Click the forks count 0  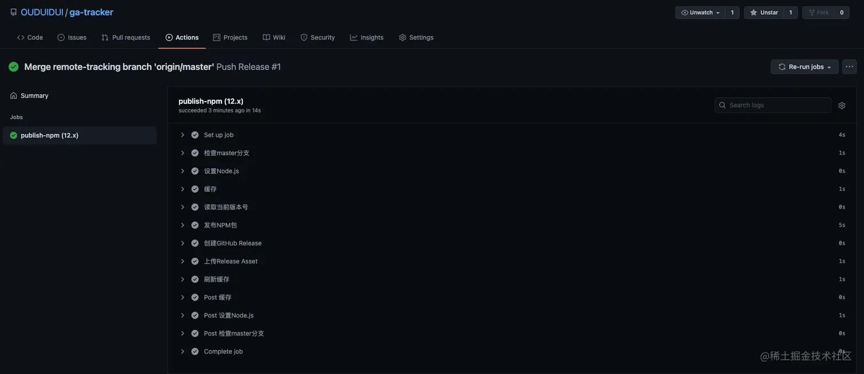point(842,13)
